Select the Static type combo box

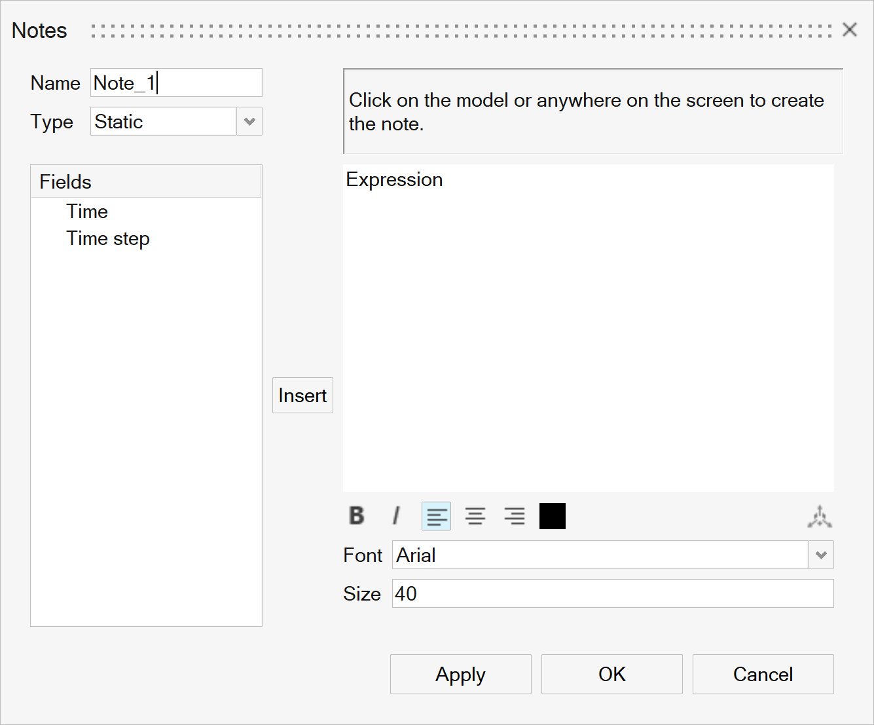[x=164, y=122]
